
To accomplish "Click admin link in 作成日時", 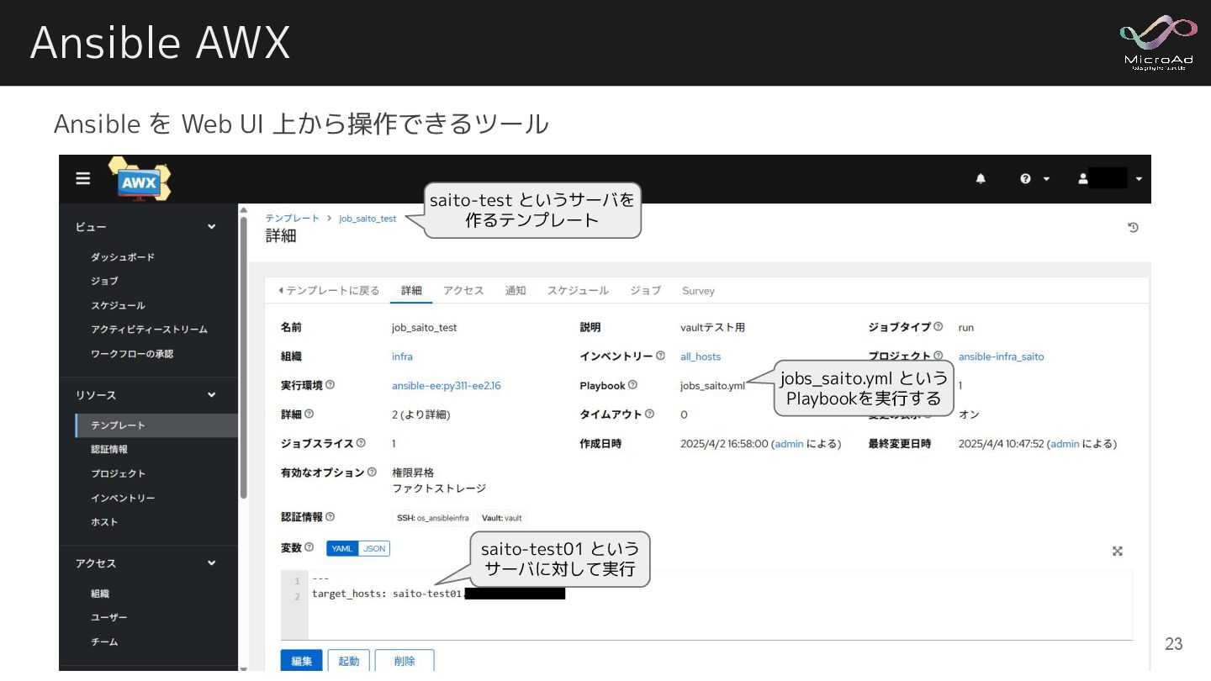I will click(x=789, y=444).
